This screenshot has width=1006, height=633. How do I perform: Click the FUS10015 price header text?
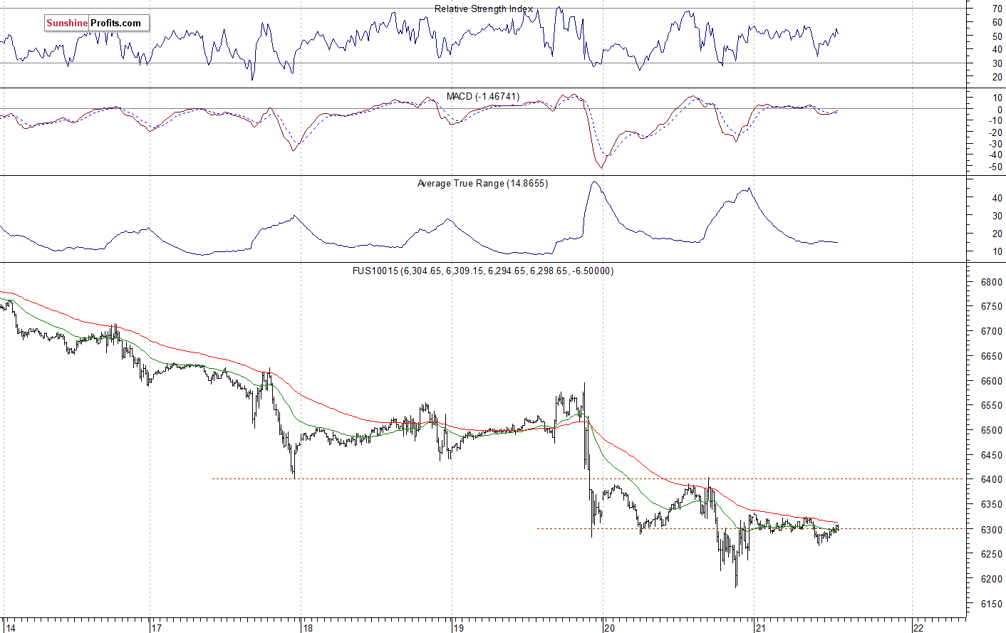483,271
